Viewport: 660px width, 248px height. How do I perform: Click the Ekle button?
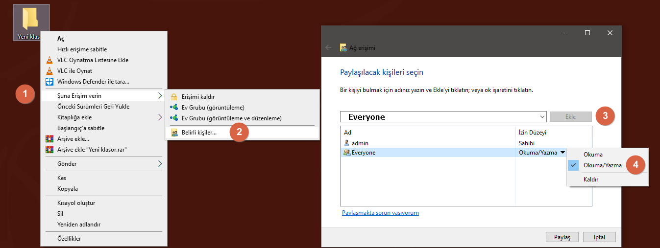pos(571,117)
